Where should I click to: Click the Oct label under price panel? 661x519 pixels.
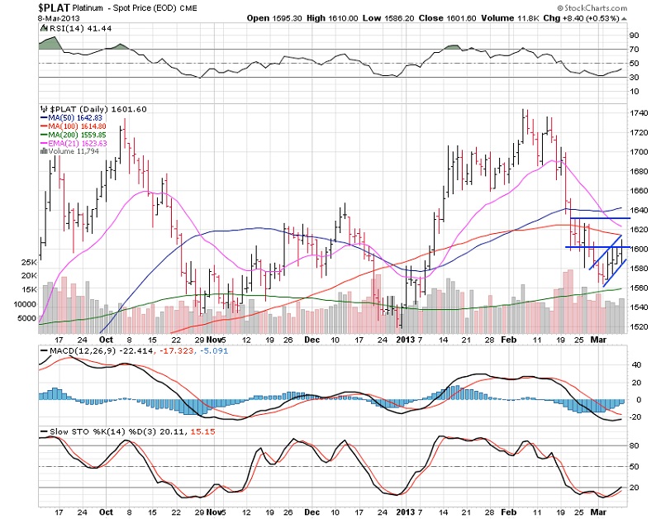click(106, 340)
